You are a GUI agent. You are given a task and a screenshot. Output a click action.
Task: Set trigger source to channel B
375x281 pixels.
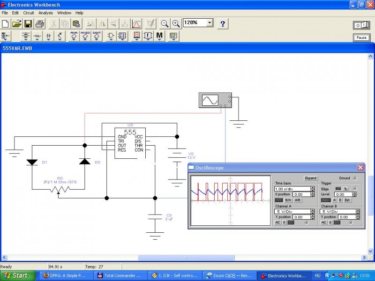[340, 200]
